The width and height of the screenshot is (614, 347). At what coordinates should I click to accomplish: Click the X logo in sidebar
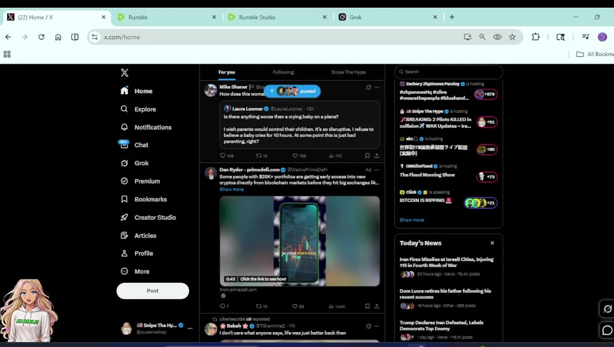124,73
